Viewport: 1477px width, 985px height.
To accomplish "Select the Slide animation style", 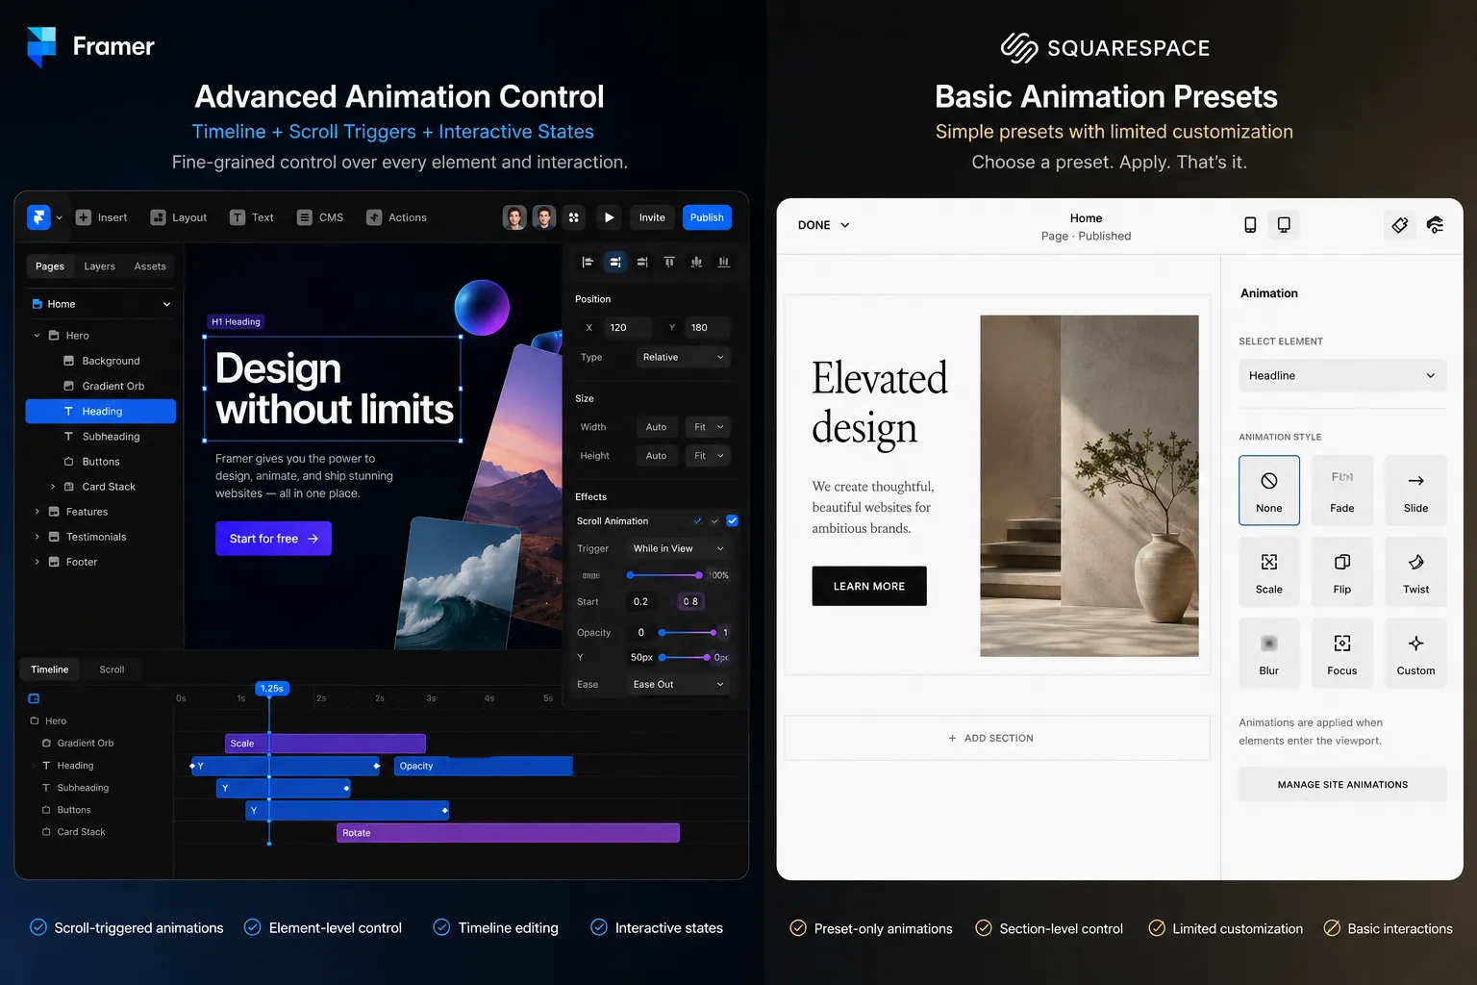I will (x=1415, y=491).
